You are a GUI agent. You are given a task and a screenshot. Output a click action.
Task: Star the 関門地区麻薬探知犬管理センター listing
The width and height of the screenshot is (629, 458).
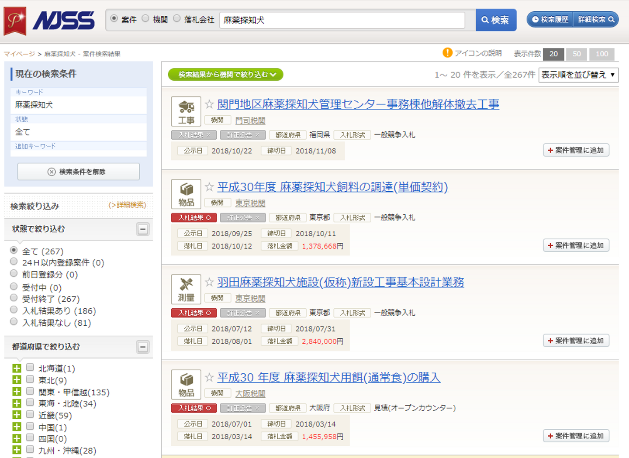[209, 104]
